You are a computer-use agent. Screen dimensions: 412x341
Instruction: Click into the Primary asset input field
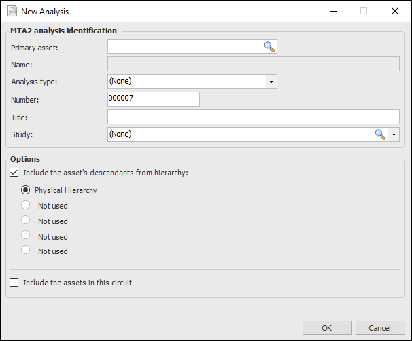185,47
